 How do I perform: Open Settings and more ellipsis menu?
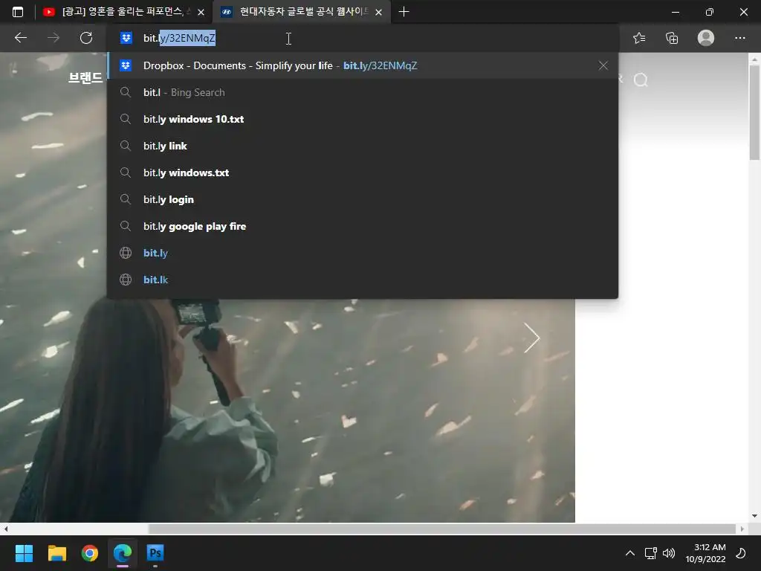pyautogui.click(x=739, y=38)
